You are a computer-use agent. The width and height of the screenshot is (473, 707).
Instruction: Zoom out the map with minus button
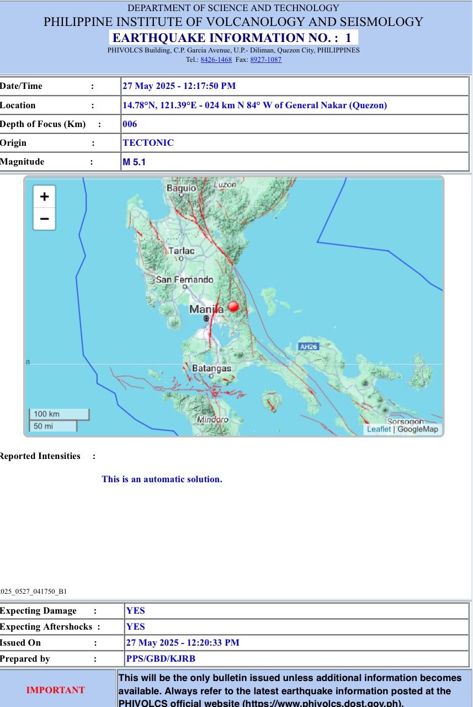pyautogui.click(x=44, y=219)
